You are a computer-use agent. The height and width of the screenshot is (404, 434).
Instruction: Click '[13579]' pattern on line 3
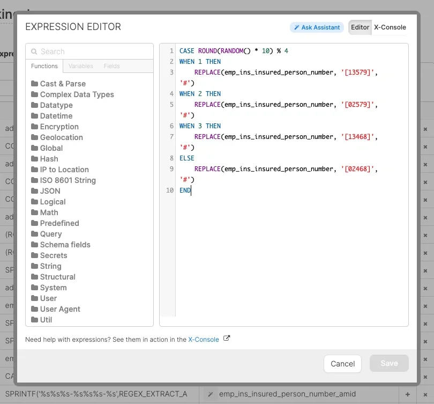click(x=357, y=72)
